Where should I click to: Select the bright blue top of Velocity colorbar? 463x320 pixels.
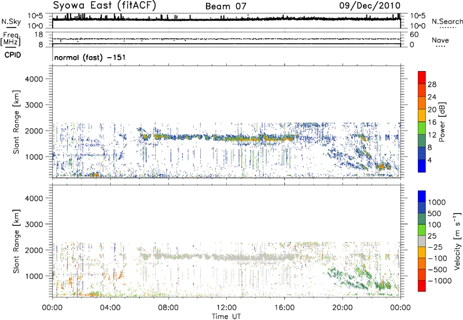422,196
